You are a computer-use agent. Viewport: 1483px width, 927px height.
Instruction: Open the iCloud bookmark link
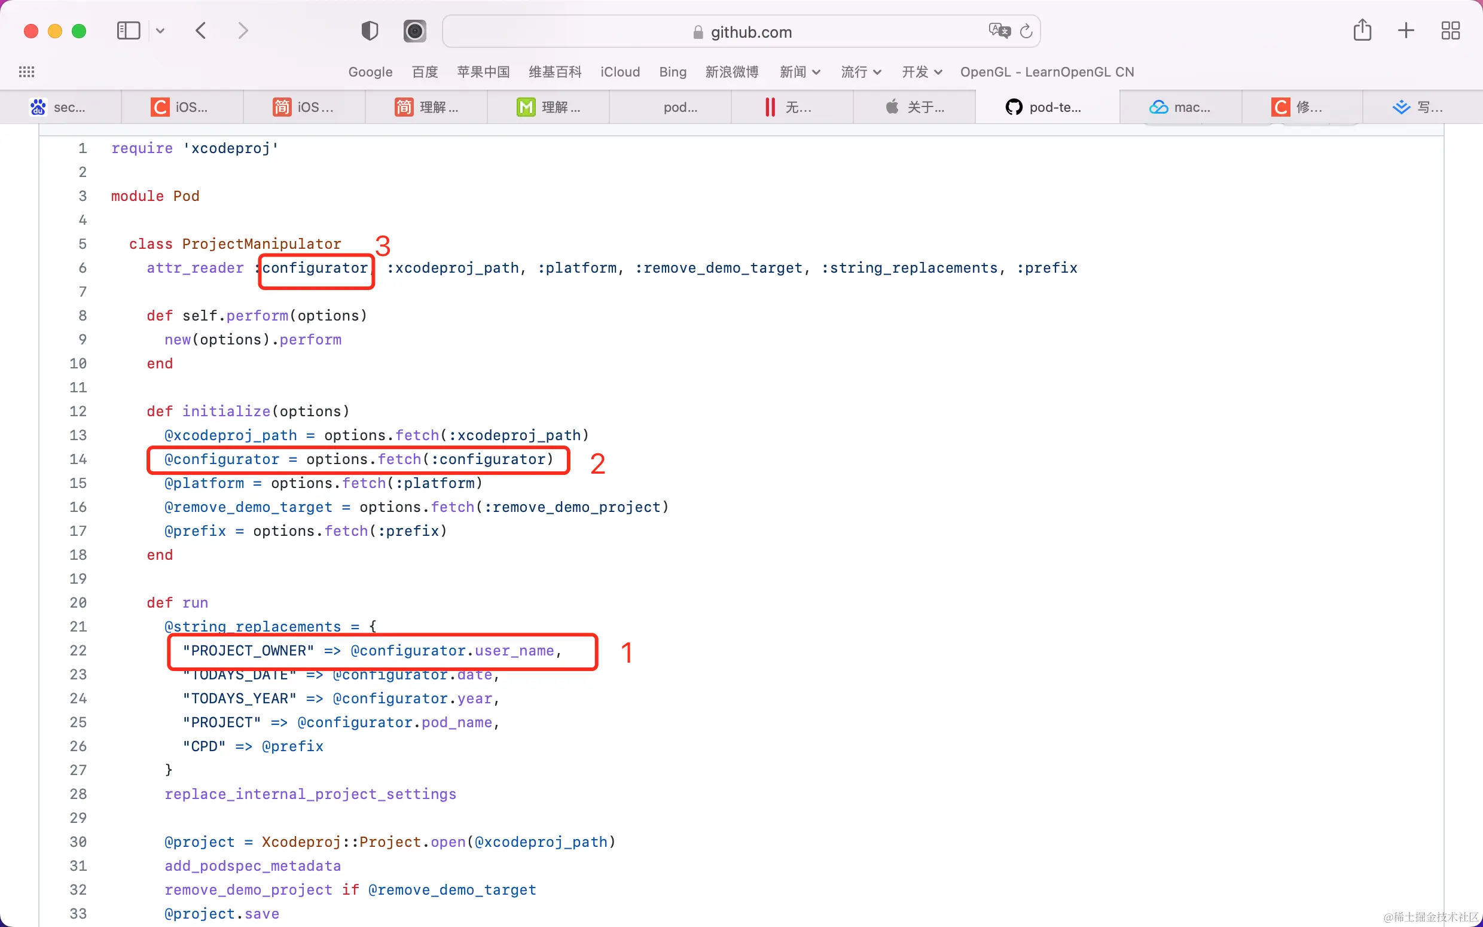[x=620, y=72]
